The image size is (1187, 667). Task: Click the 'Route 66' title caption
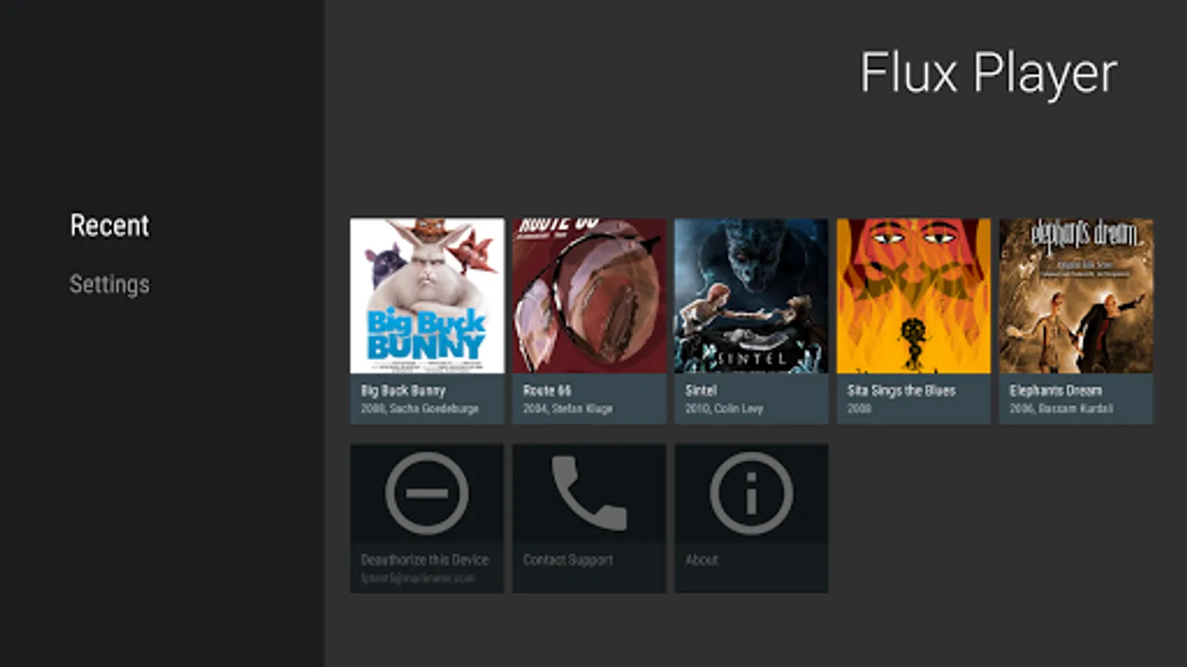point(547,391)
